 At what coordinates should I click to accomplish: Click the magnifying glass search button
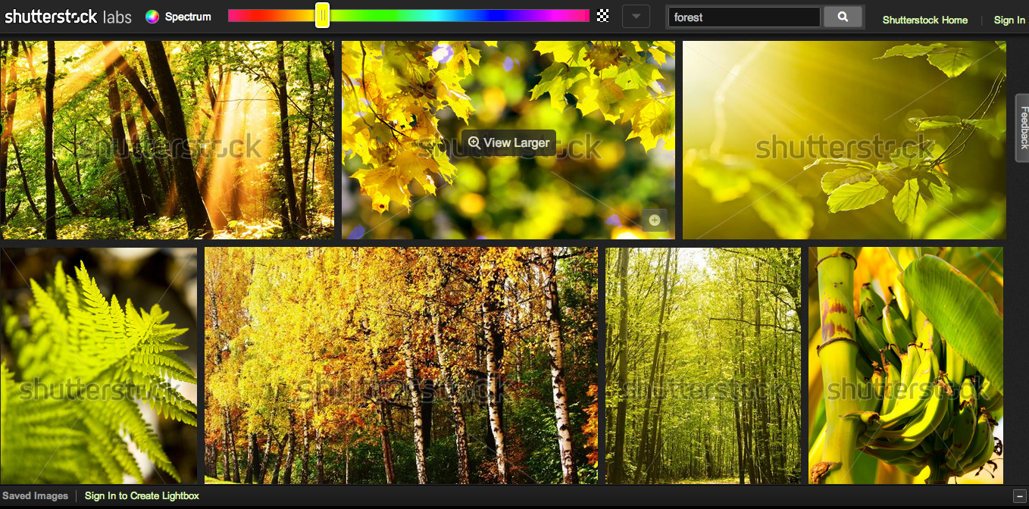843,17
